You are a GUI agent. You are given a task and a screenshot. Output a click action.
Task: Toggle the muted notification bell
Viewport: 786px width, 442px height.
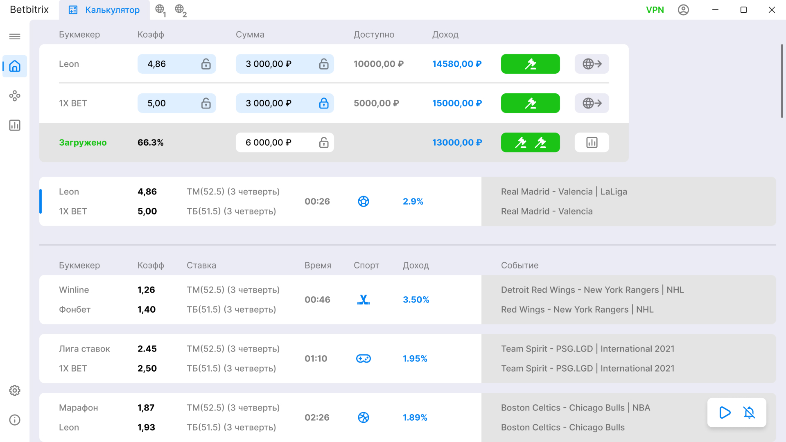pos(749,413)
